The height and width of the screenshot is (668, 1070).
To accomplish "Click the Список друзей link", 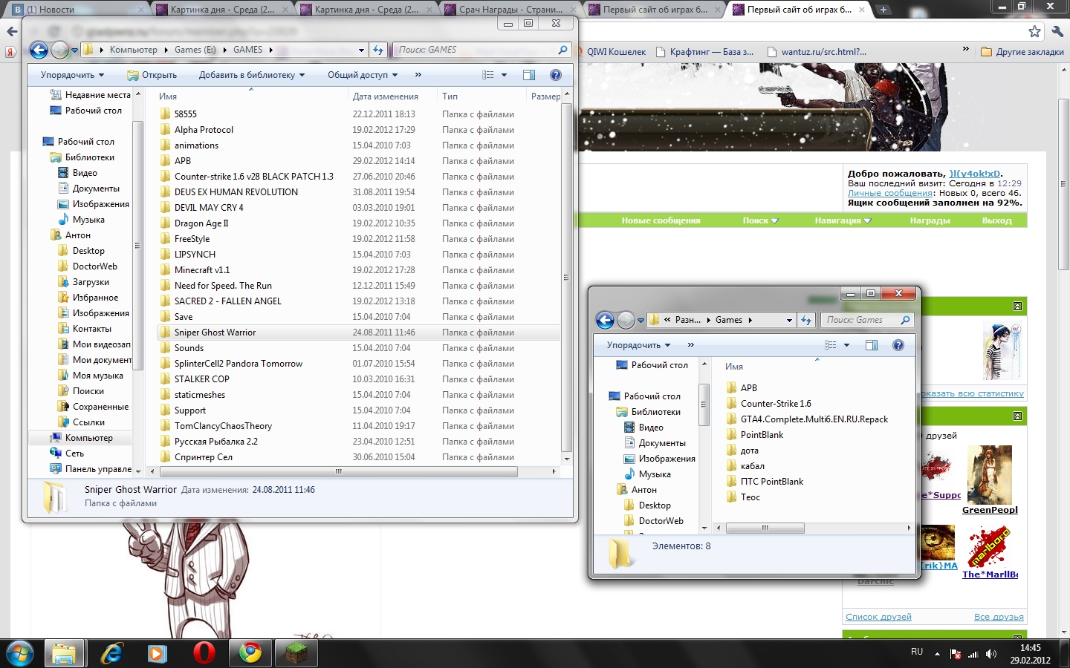I will pos(878,617).
